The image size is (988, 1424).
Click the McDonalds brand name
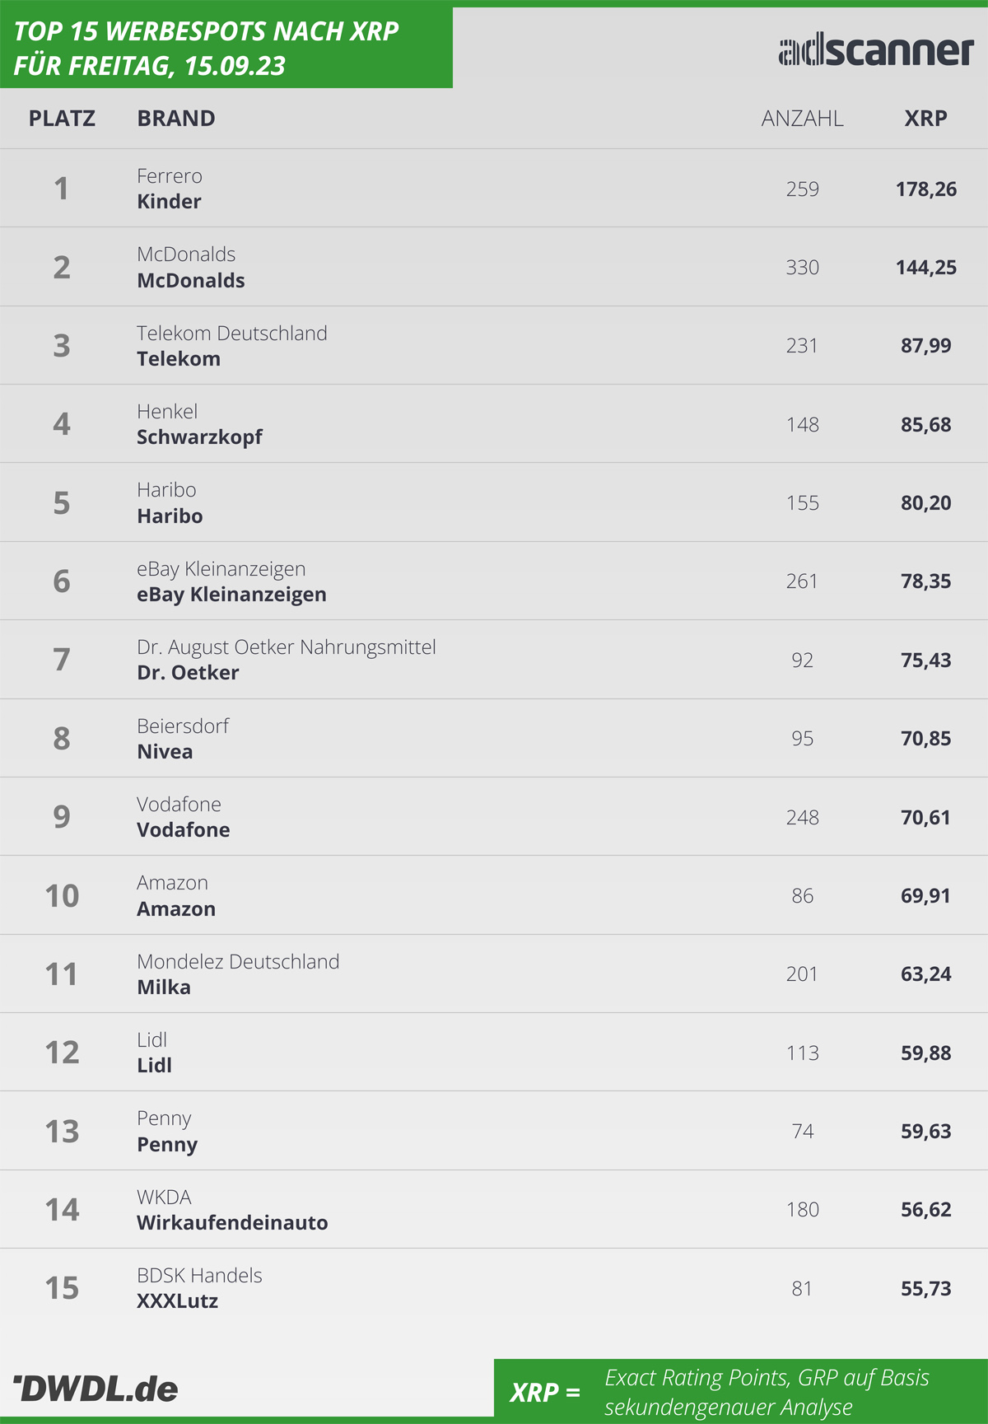point(191,280)
